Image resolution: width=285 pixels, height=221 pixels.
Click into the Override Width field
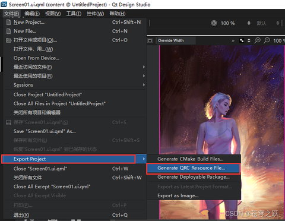point(176,40)
